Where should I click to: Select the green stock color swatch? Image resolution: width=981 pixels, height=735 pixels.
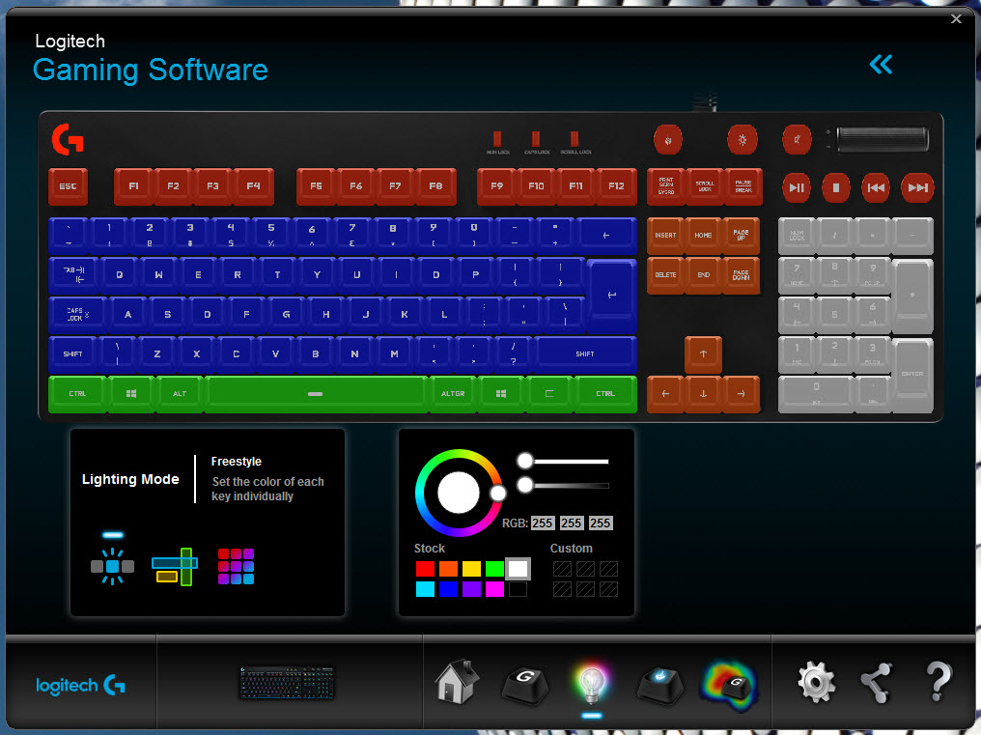tap(495, 569)
